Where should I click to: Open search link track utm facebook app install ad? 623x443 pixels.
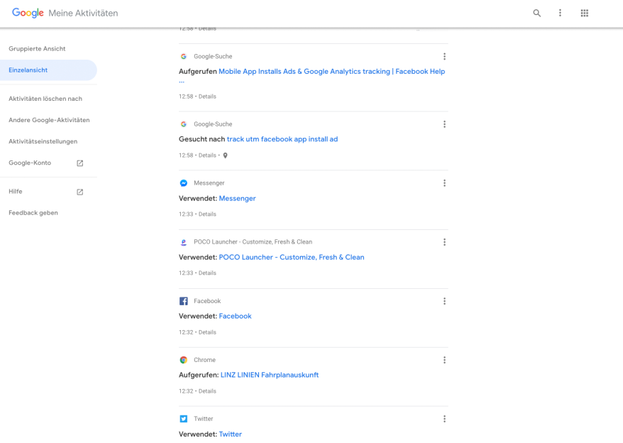pos(282,139)
